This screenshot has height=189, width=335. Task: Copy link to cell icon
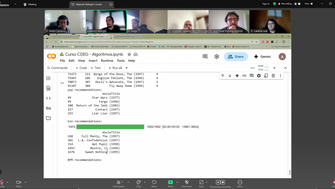point(244,76)
